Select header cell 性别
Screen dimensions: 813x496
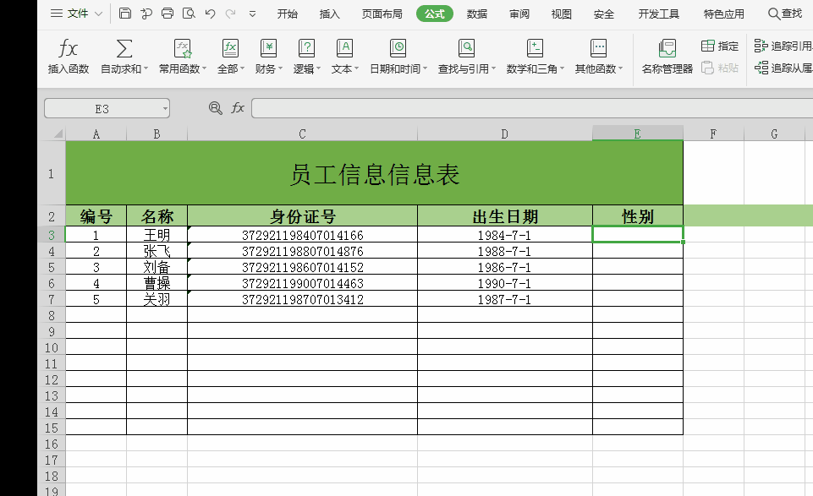[638, 216]
